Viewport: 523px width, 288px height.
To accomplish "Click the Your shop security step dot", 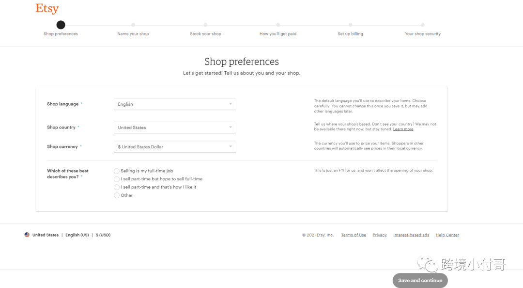I will tap(423, 25).
